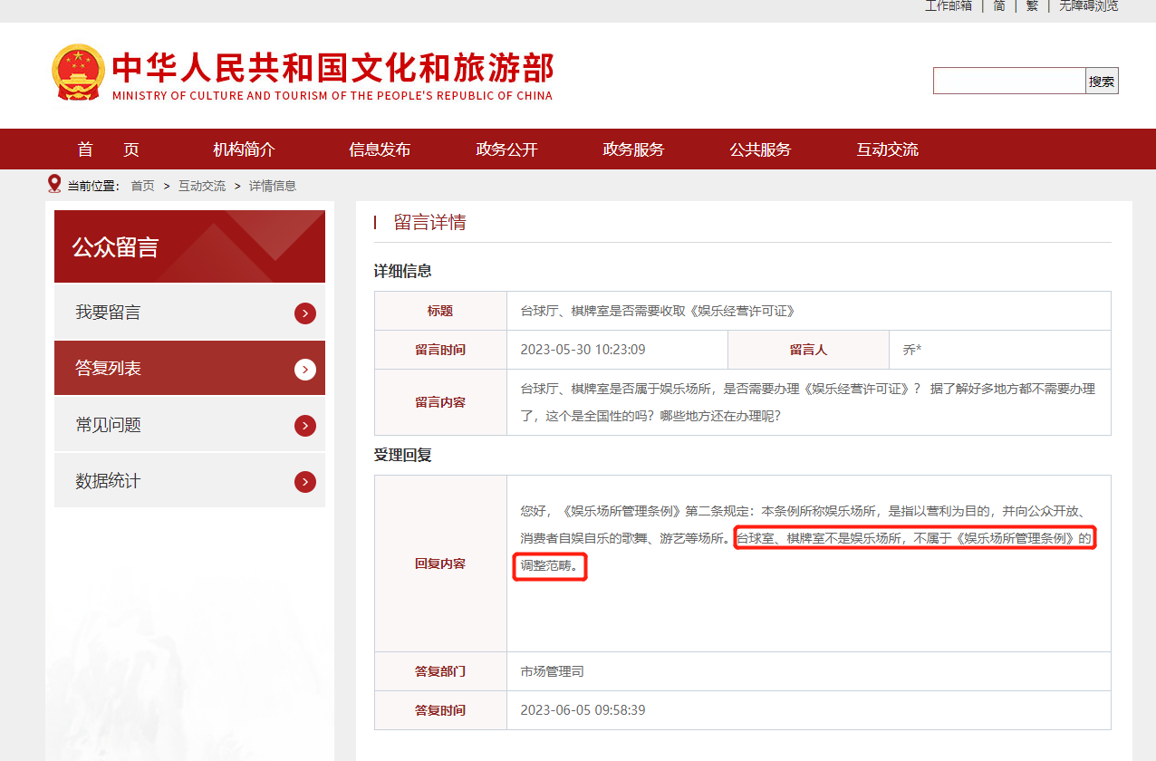Select 常见问题 in the sidebar
Image resolution: width=1156 pixels, height=761 pixels.
(189, 425)
